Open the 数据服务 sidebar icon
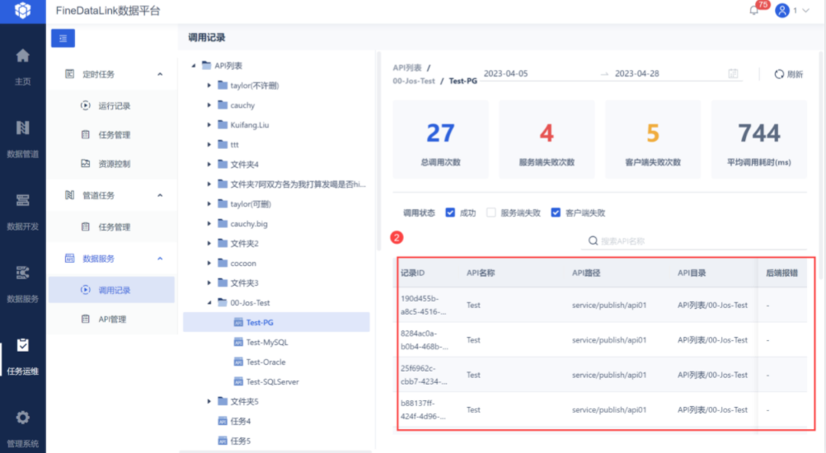This screenshot has width=826, height=453. (x=22, y=273)
